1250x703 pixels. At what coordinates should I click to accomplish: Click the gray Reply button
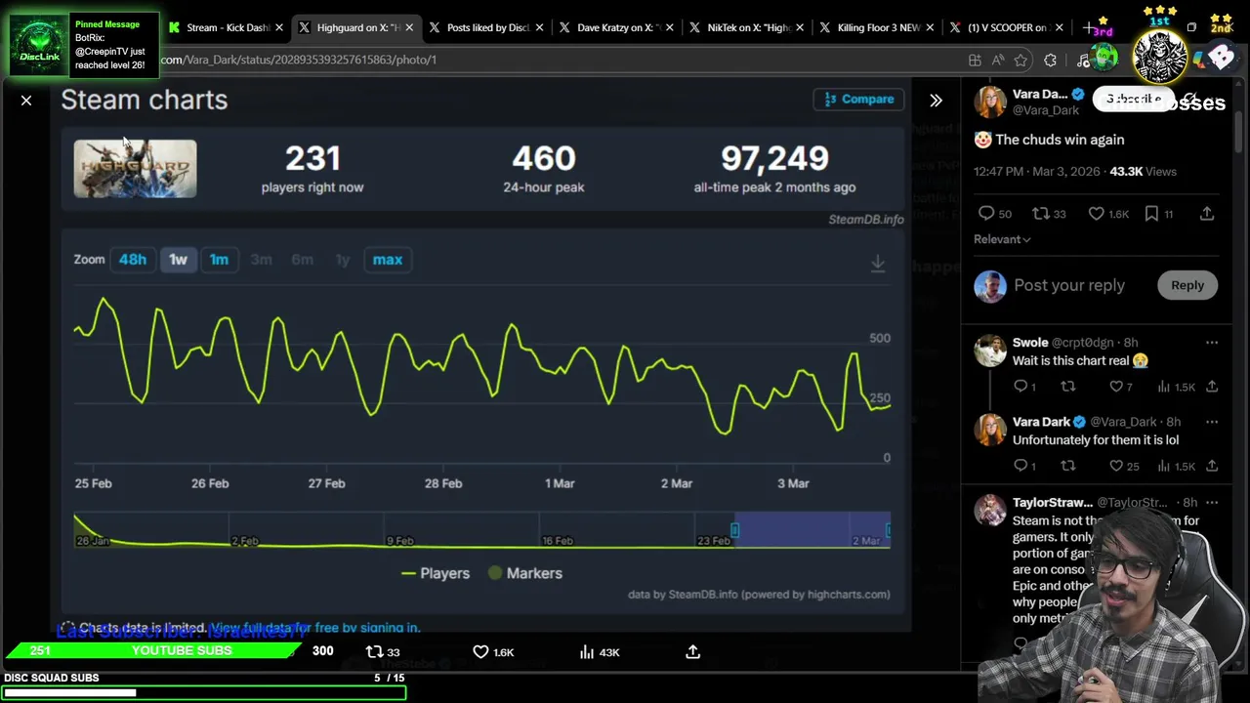pos(1187,285)
